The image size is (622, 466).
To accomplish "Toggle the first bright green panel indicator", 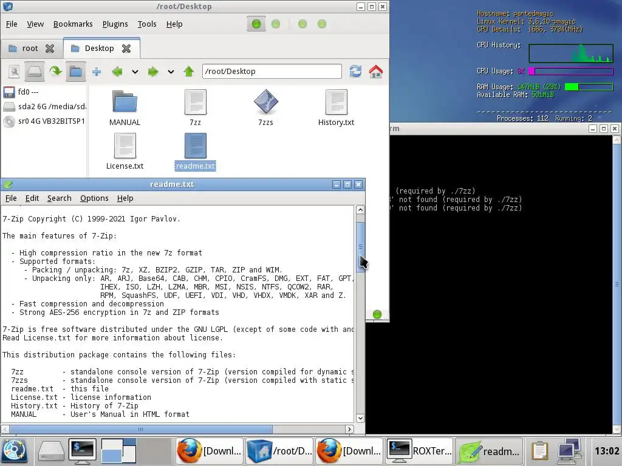I will (x=256, y=24).
